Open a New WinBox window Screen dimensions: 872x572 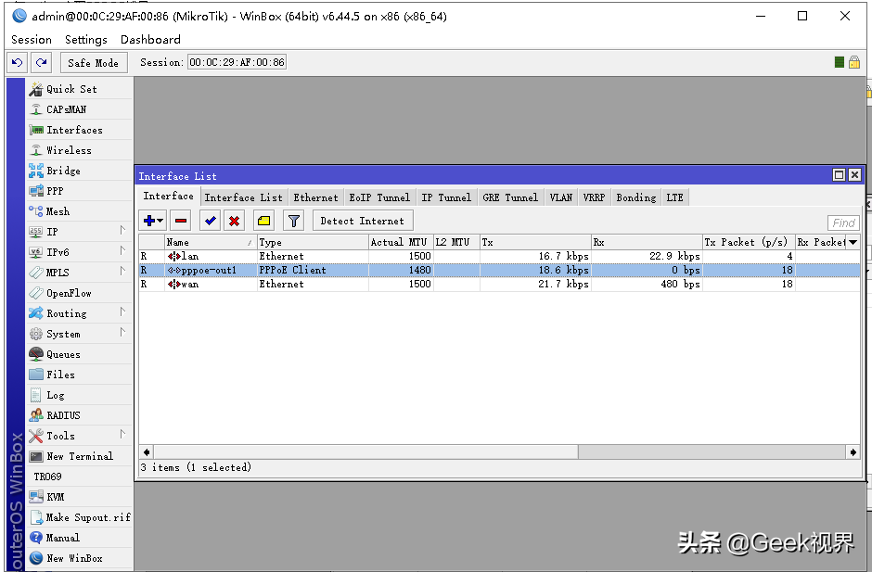tap(80, 558)
